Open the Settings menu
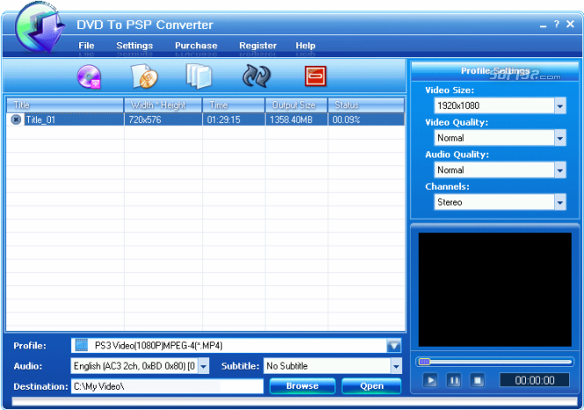This screenshot has width=584, height=410. pos(135,46)
